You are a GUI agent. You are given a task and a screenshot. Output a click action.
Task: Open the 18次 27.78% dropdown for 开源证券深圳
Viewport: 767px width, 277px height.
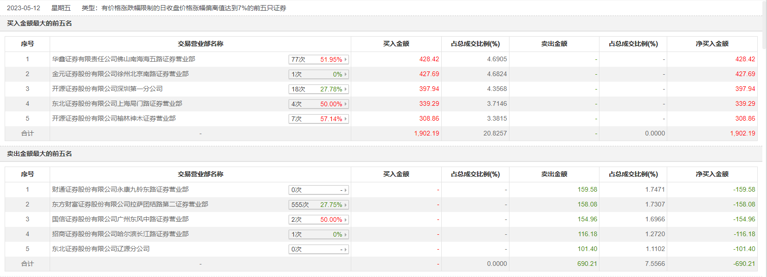(318, 89)
